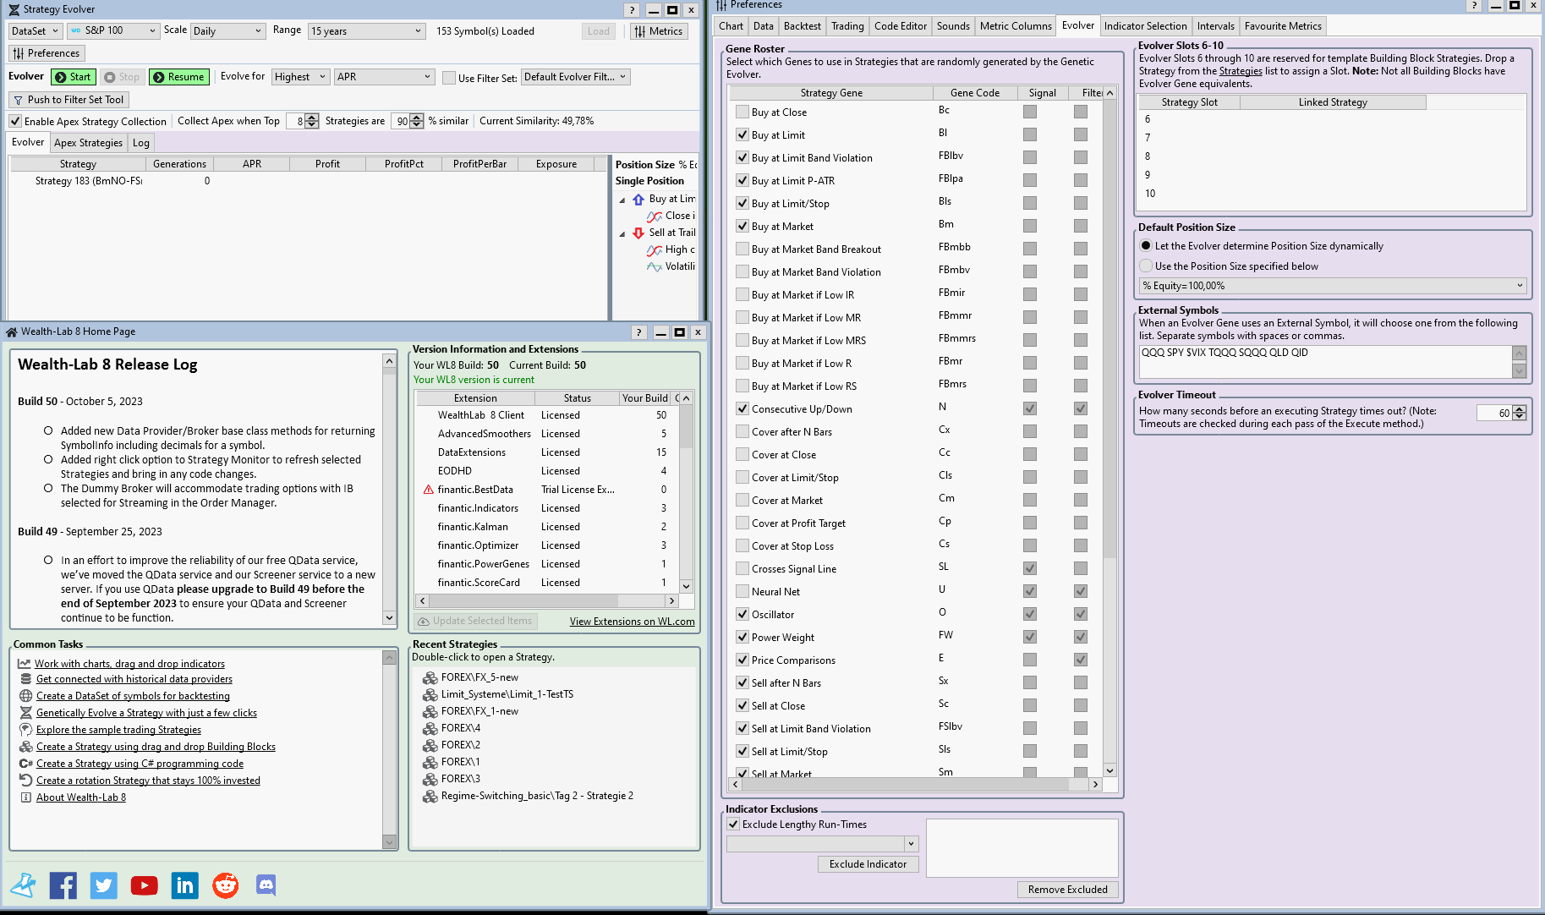Open the Reddit icon link
This screenshot has height=915, width=1545.
[x=226, y=885]
